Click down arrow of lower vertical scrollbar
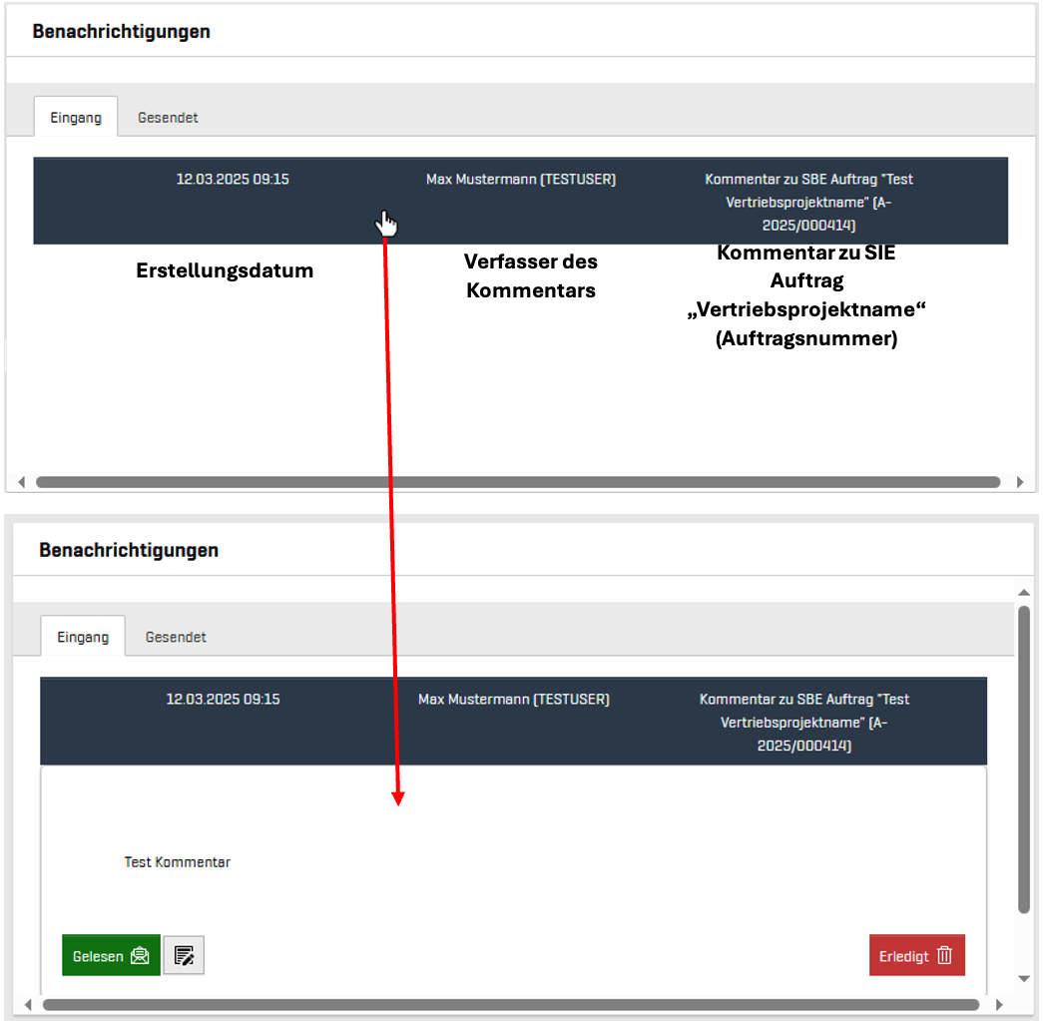The width and height of the screenshot is (1043, 1021). [1023, 978]
